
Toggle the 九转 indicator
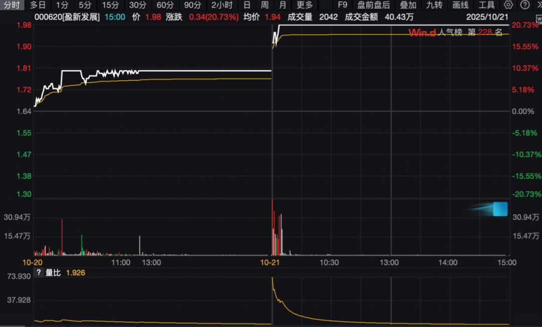click(434, 5)
